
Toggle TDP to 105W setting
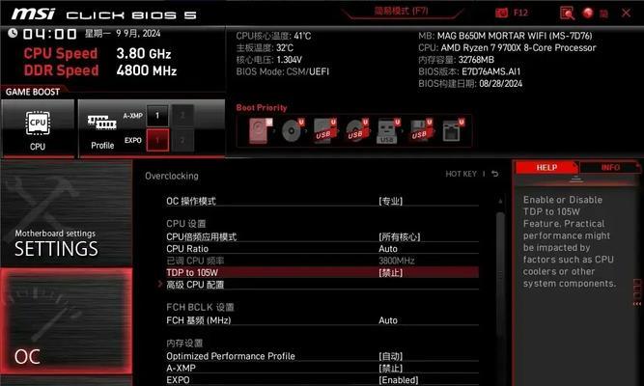pos(322,273)
